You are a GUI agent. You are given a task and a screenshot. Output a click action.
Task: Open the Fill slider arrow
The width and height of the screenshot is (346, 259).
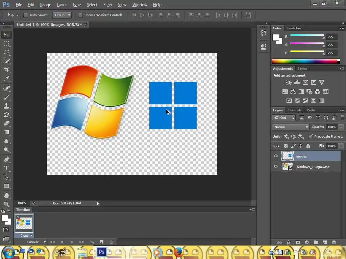point(341,146)
